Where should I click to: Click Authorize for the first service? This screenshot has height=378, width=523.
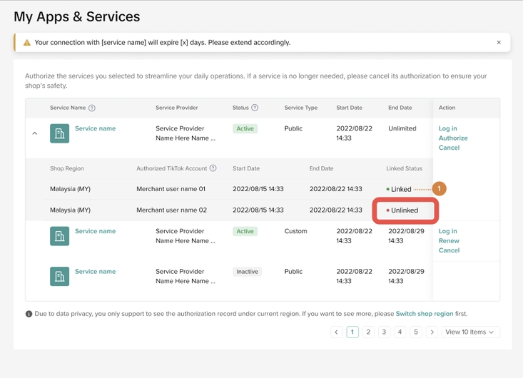pyautogui.click(x=452, y=138)
